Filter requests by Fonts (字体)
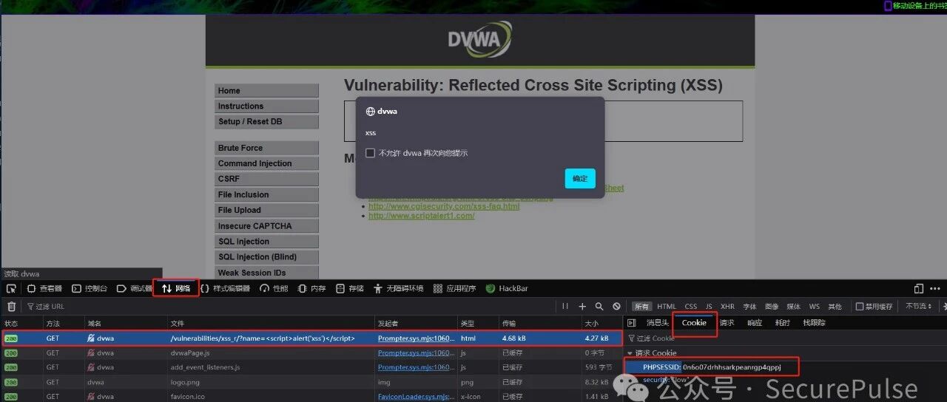The width and height of the screenshot is (947, 402). point(749,306)
